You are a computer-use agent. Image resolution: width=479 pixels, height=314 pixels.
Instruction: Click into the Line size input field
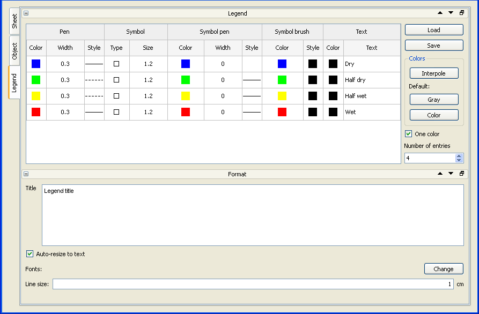click(253, 284)
